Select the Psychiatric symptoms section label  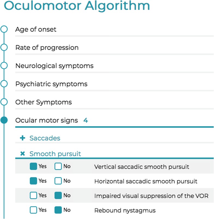coord(51,84)
